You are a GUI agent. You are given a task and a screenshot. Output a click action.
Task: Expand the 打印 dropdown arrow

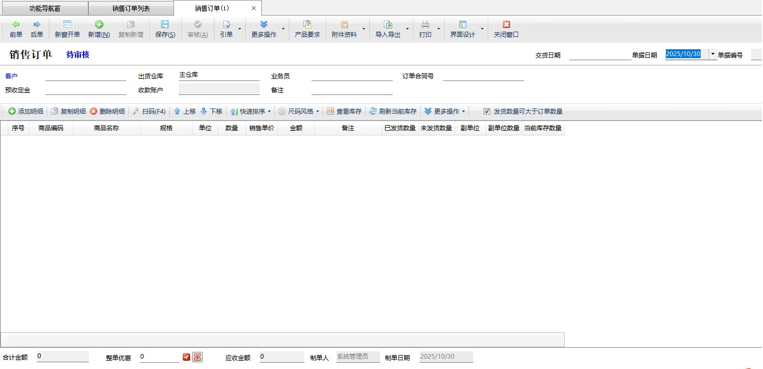(439, 29)
